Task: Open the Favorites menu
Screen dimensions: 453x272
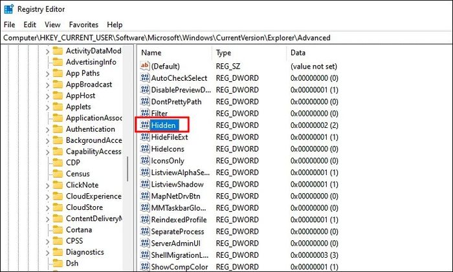Action: 83,25
